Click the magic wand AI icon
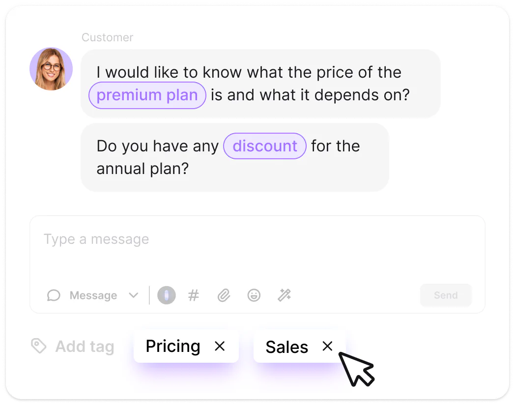 (x=284, y=295)
